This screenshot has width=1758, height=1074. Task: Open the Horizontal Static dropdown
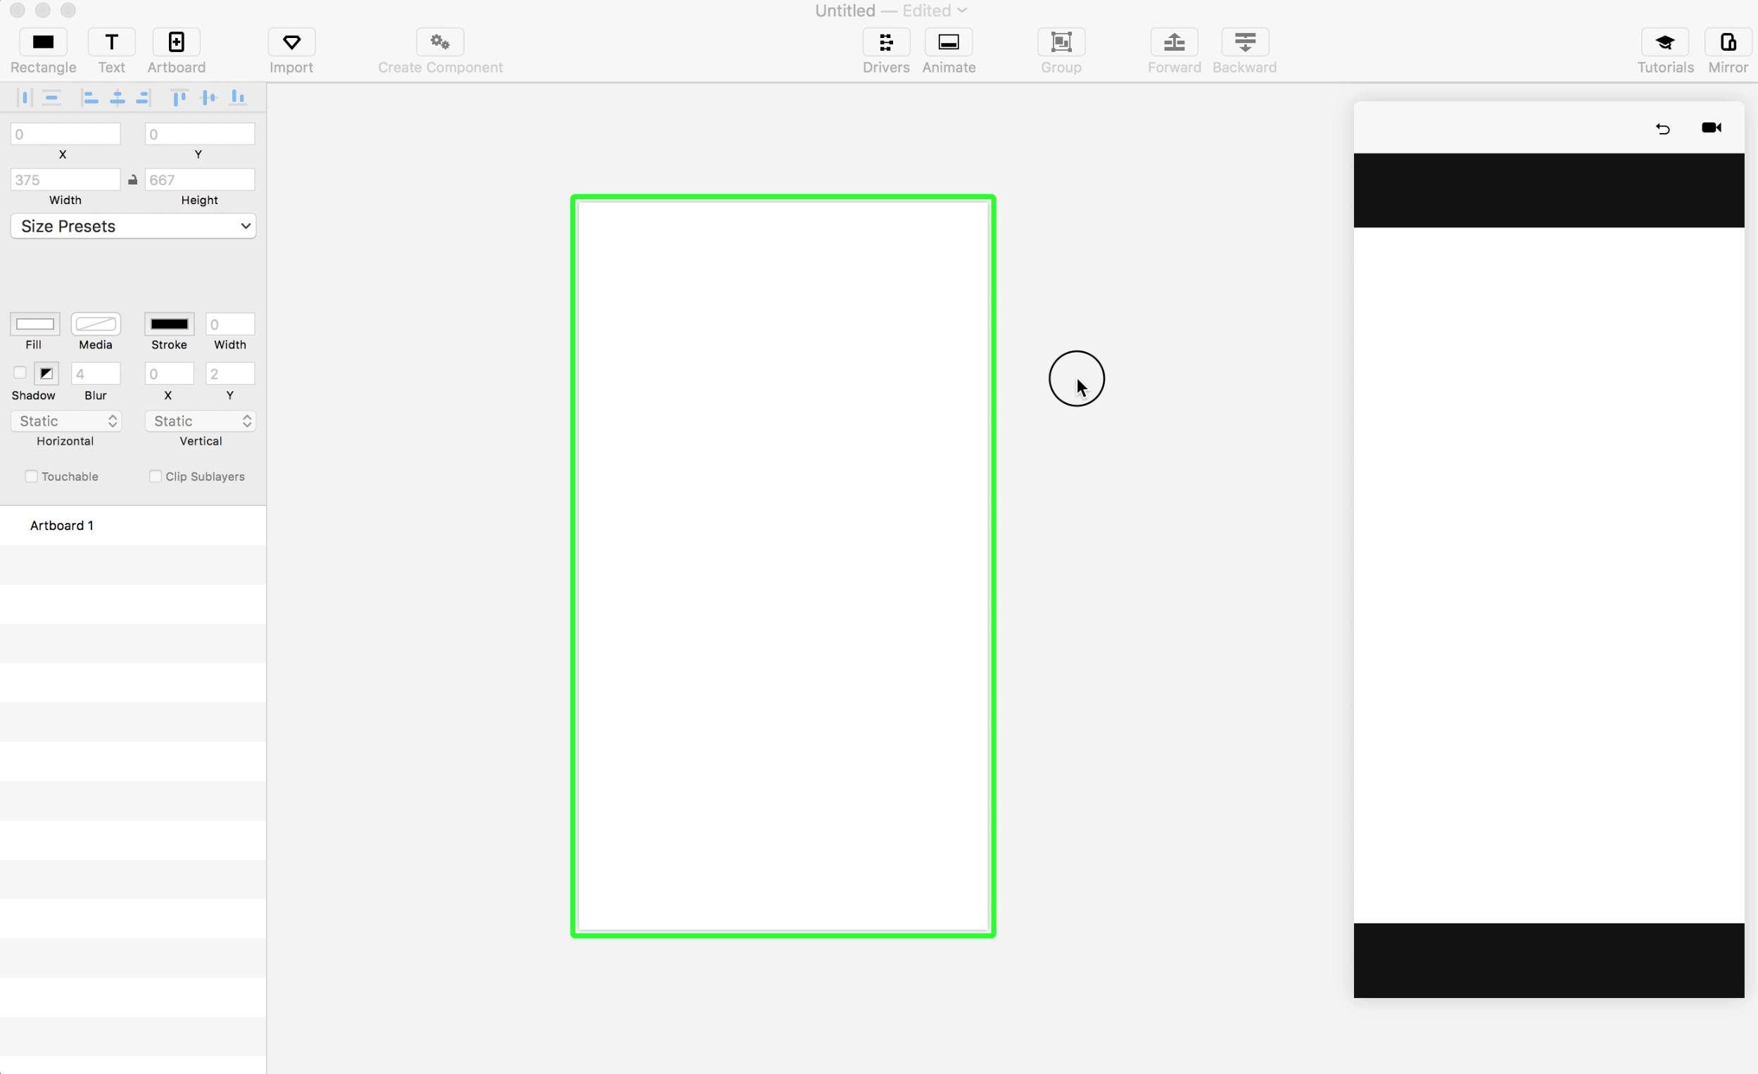[65, 421]
